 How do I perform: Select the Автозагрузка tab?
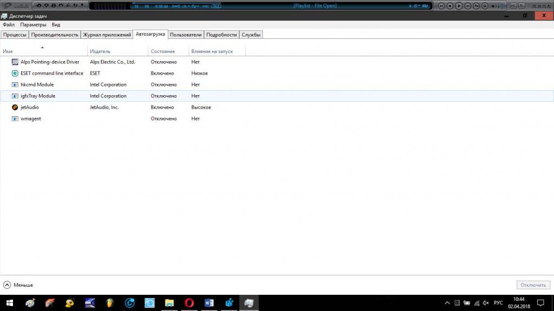click(150, 34)
